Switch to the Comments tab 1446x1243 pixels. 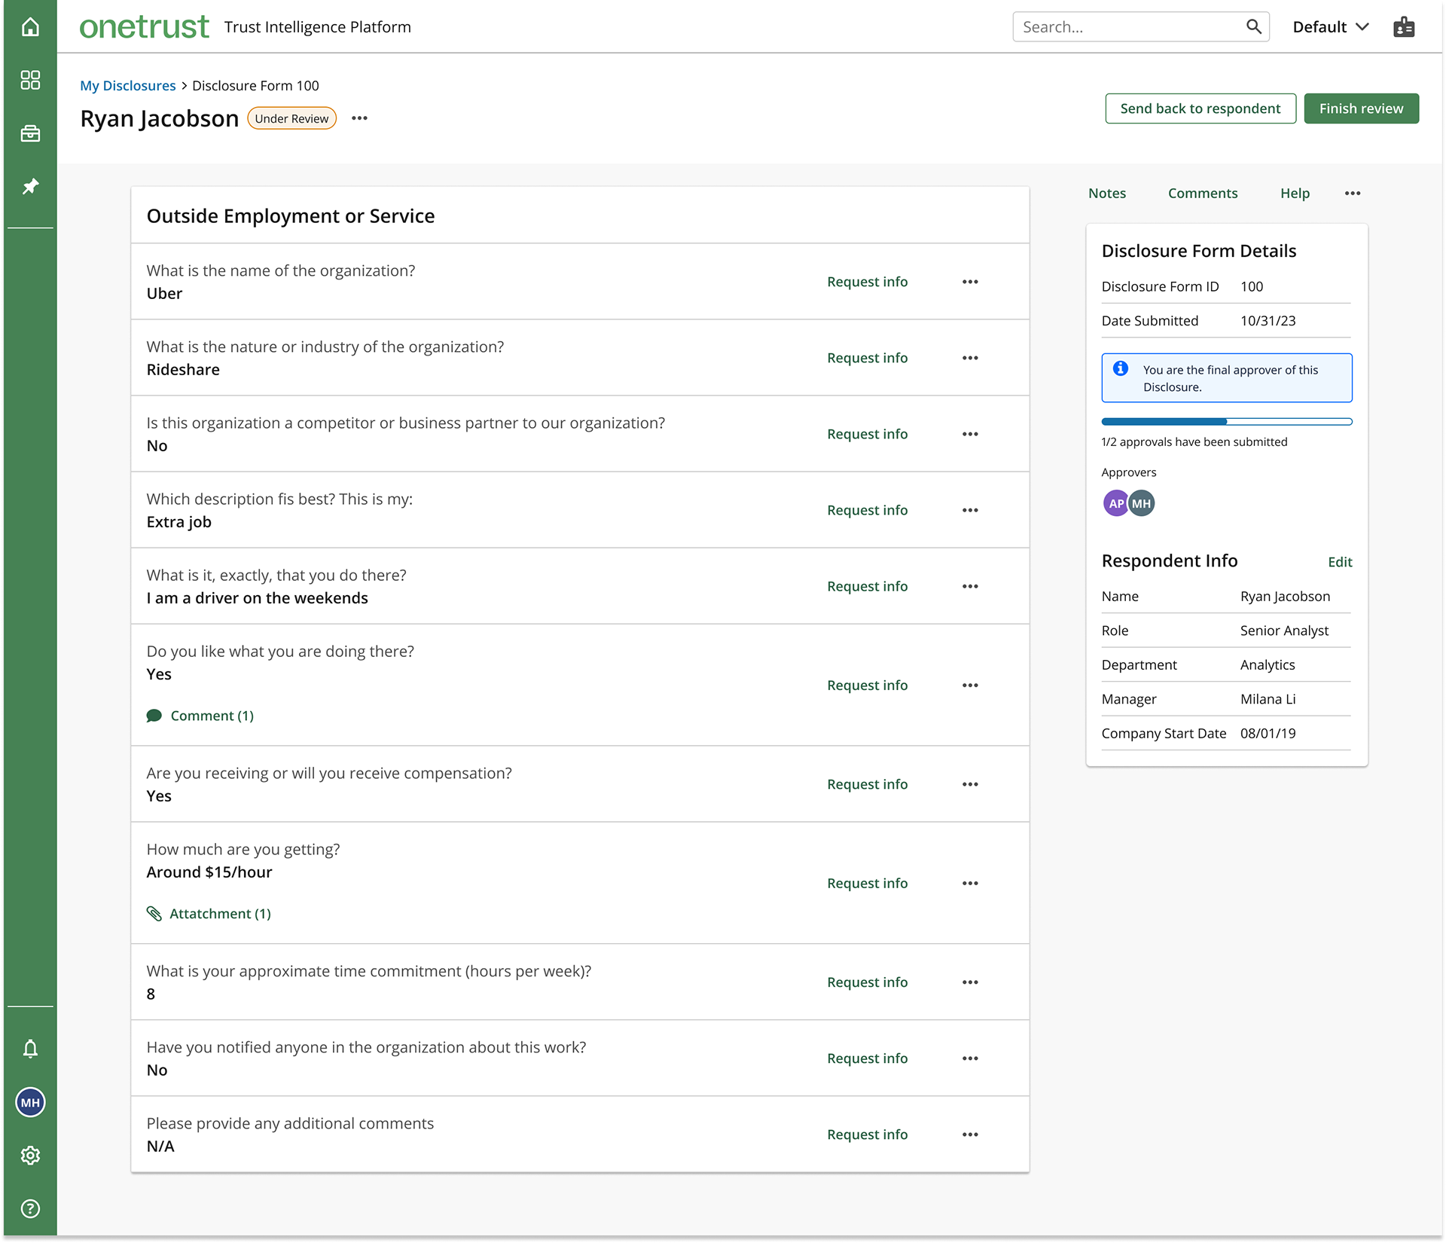point(1202,194)
